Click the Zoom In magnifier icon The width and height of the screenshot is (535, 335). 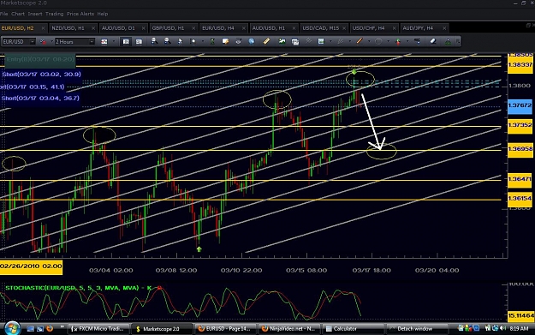[154, 41]
